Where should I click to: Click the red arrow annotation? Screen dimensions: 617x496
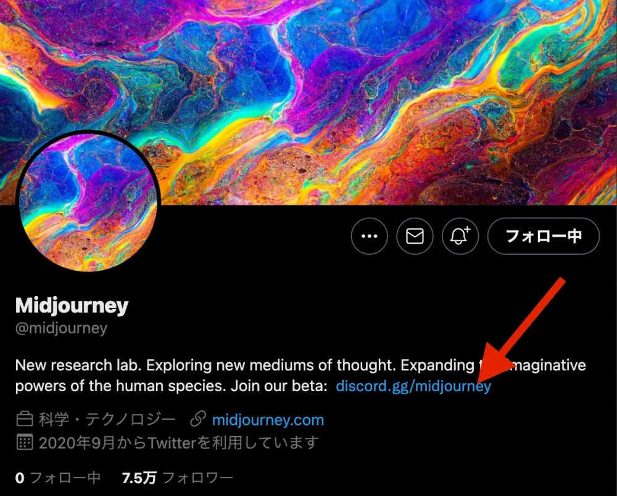(x=521, y=331)
